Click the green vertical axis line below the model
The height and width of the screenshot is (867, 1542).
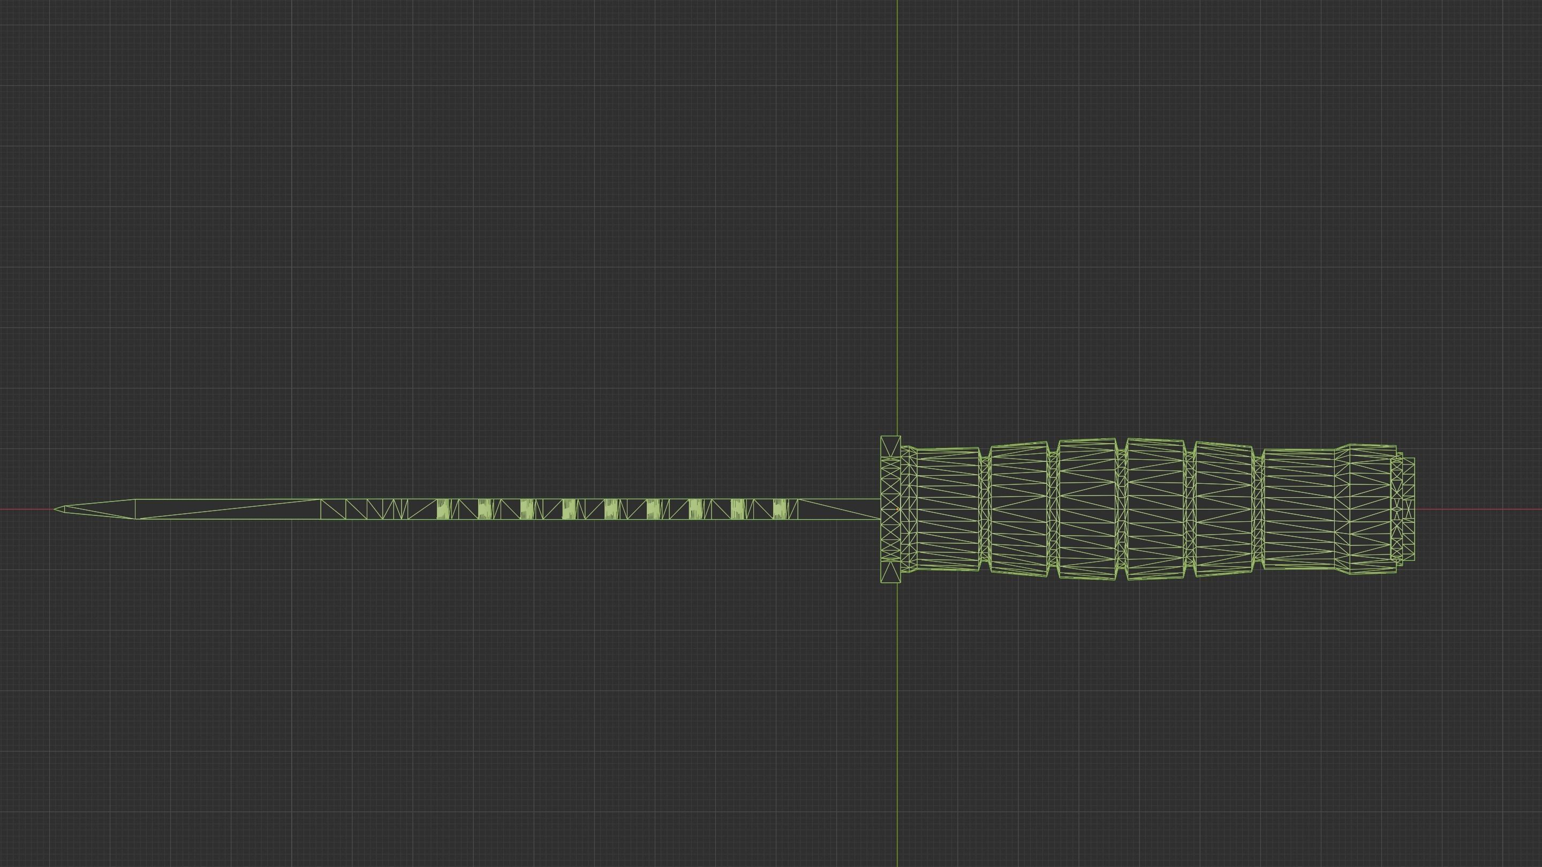897,718
